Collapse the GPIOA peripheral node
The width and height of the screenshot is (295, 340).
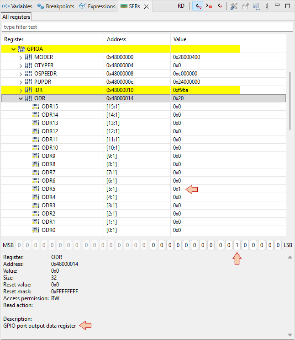point(13,49)
